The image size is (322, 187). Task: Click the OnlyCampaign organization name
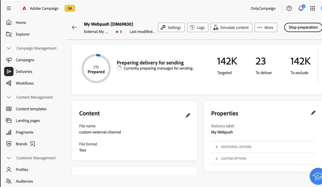[x=263, y=9]
